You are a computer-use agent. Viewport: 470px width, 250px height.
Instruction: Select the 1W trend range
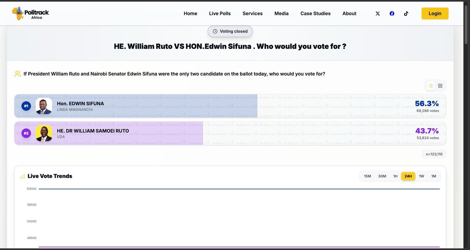[x=421, y=176]
